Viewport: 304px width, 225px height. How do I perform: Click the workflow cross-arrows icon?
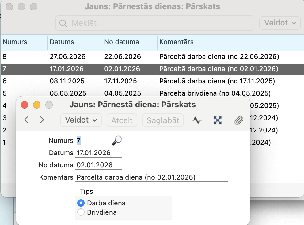tap(217, 120)
